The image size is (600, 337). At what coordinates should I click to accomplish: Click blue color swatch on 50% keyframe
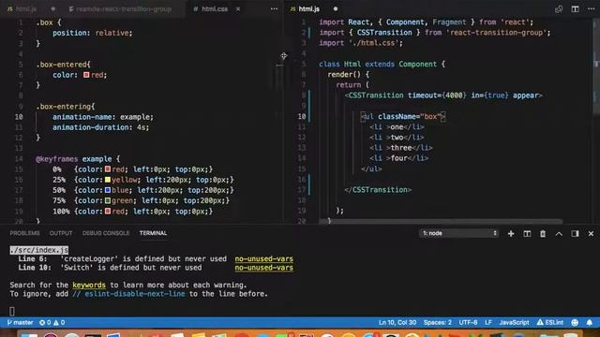pyautogui.click(x=108, y=190)
